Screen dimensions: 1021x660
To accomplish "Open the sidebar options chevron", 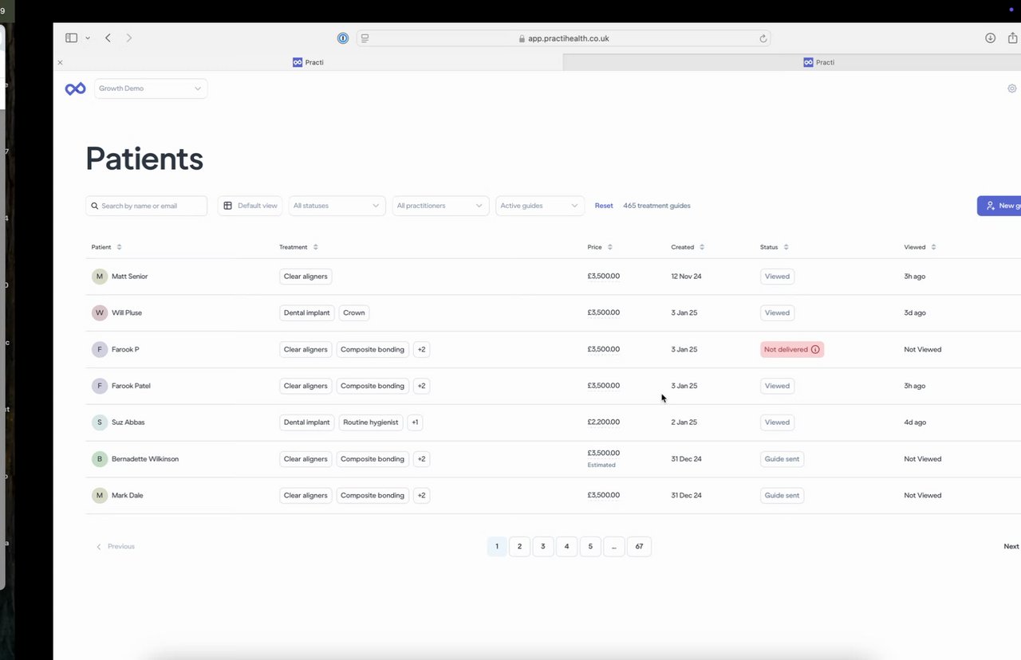I will pyautogui.click(x=88, y=37).
